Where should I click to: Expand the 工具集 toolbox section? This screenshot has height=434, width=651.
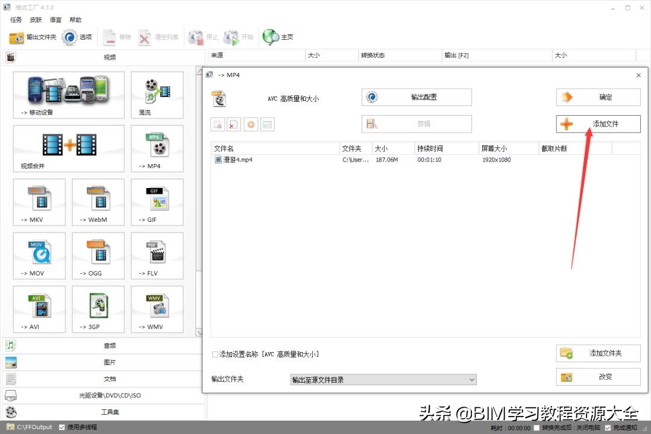click(108, 412)
